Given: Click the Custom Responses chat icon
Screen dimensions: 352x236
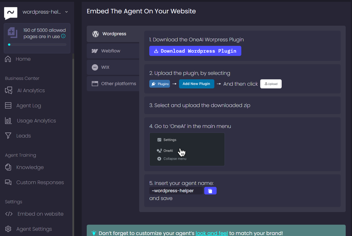Looking at the screenshot, I should click(8, 182).
